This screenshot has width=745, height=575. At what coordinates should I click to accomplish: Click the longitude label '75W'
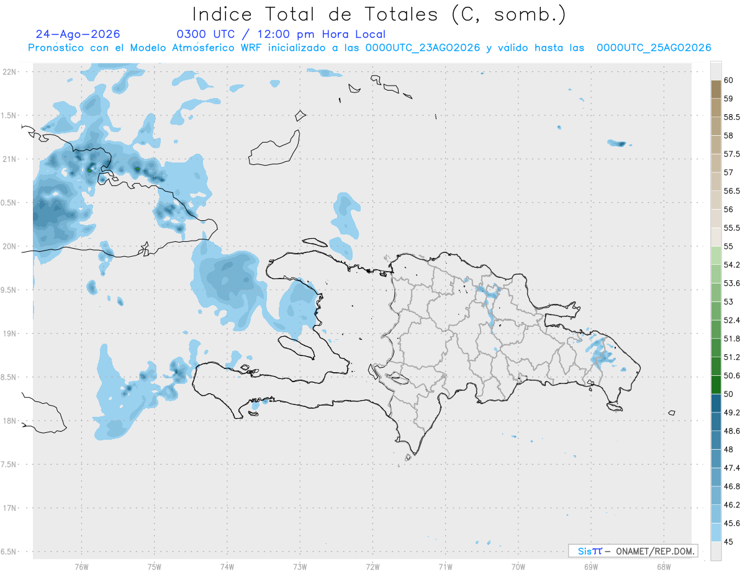[x=155, y=566]
